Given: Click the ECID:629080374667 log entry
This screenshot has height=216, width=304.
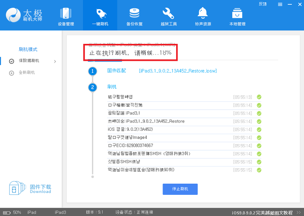Looking at the screenshot, I should (x=130, y=145).
